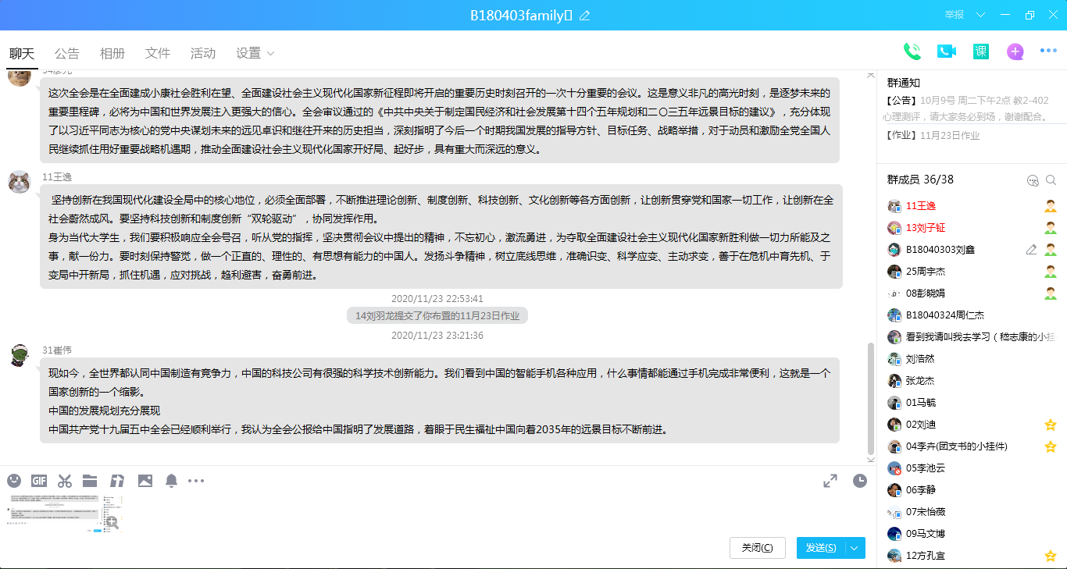
Task: Expand the 设置 tab dropdown
Action: coord(271,54)
